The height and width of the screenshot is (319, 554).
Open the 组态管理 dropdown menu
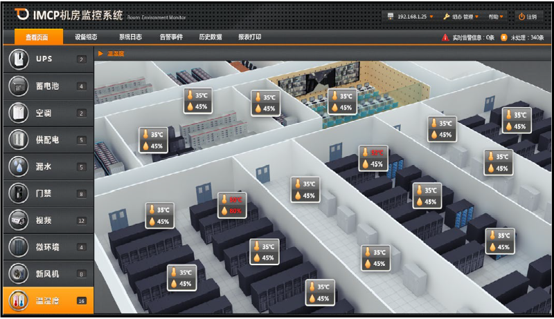(461, 16)
